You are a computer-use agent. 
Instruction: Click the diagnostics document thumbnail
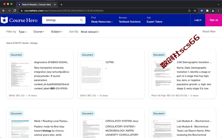pyautogui.click(x=20, y=75)
